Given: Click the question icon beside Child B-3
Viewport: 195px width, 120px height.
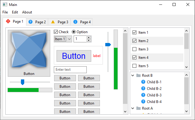Looking at the screenshot, I should [143, 95].
